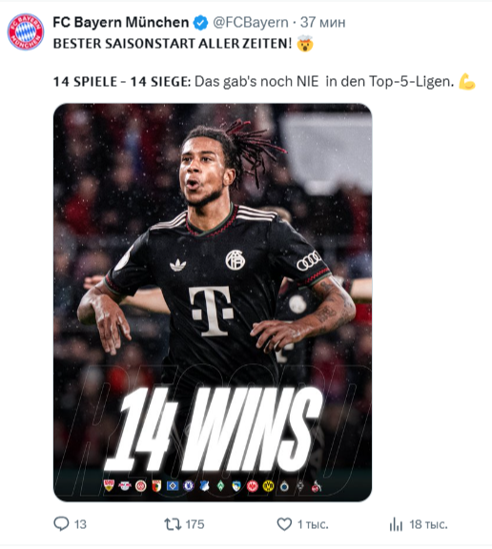Image resolution: width=492 pixels, height=549 pixels.
Task: Click the yellow BVB Dortmund crest
Action: (x=268, y=486)
